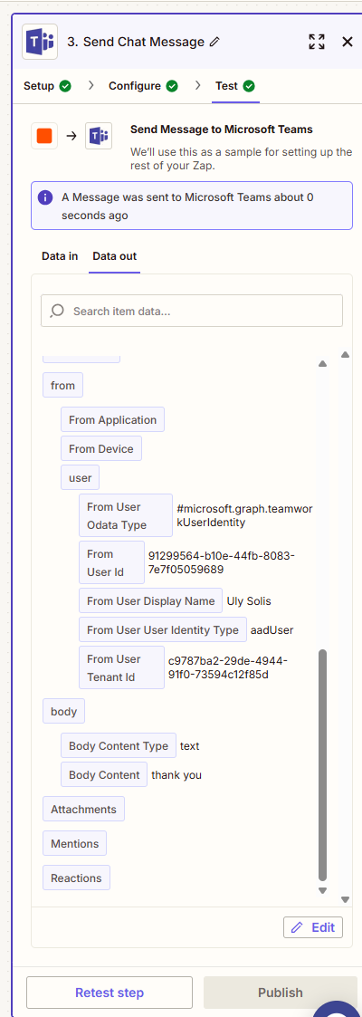
Task: Close the Send Chat Message panel
Action: (348, 43)
